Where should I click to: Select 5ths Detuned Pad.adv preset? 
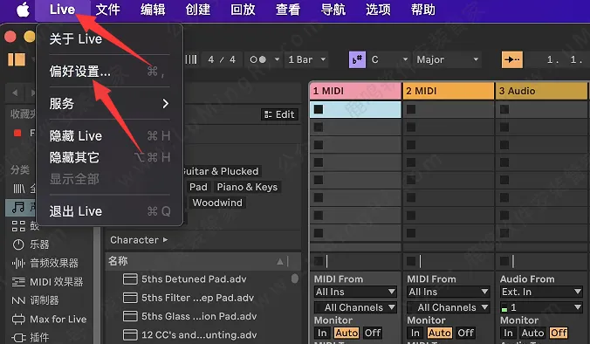click(194, 279)
